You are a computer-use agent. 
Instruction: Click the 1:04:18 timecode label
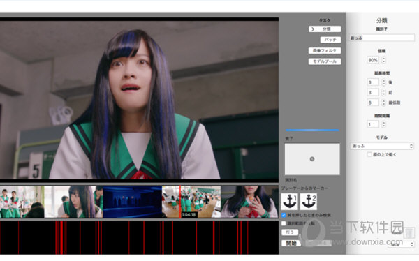pyautogui.click(x=189, y=215)
